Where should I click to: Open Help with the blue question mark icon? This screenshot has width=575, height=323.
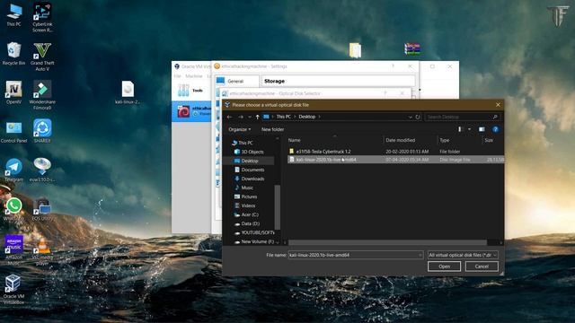click(495, 129)
